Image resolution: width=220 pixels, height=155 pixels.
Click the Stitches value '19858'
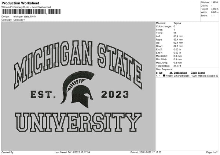coord(214,3)
